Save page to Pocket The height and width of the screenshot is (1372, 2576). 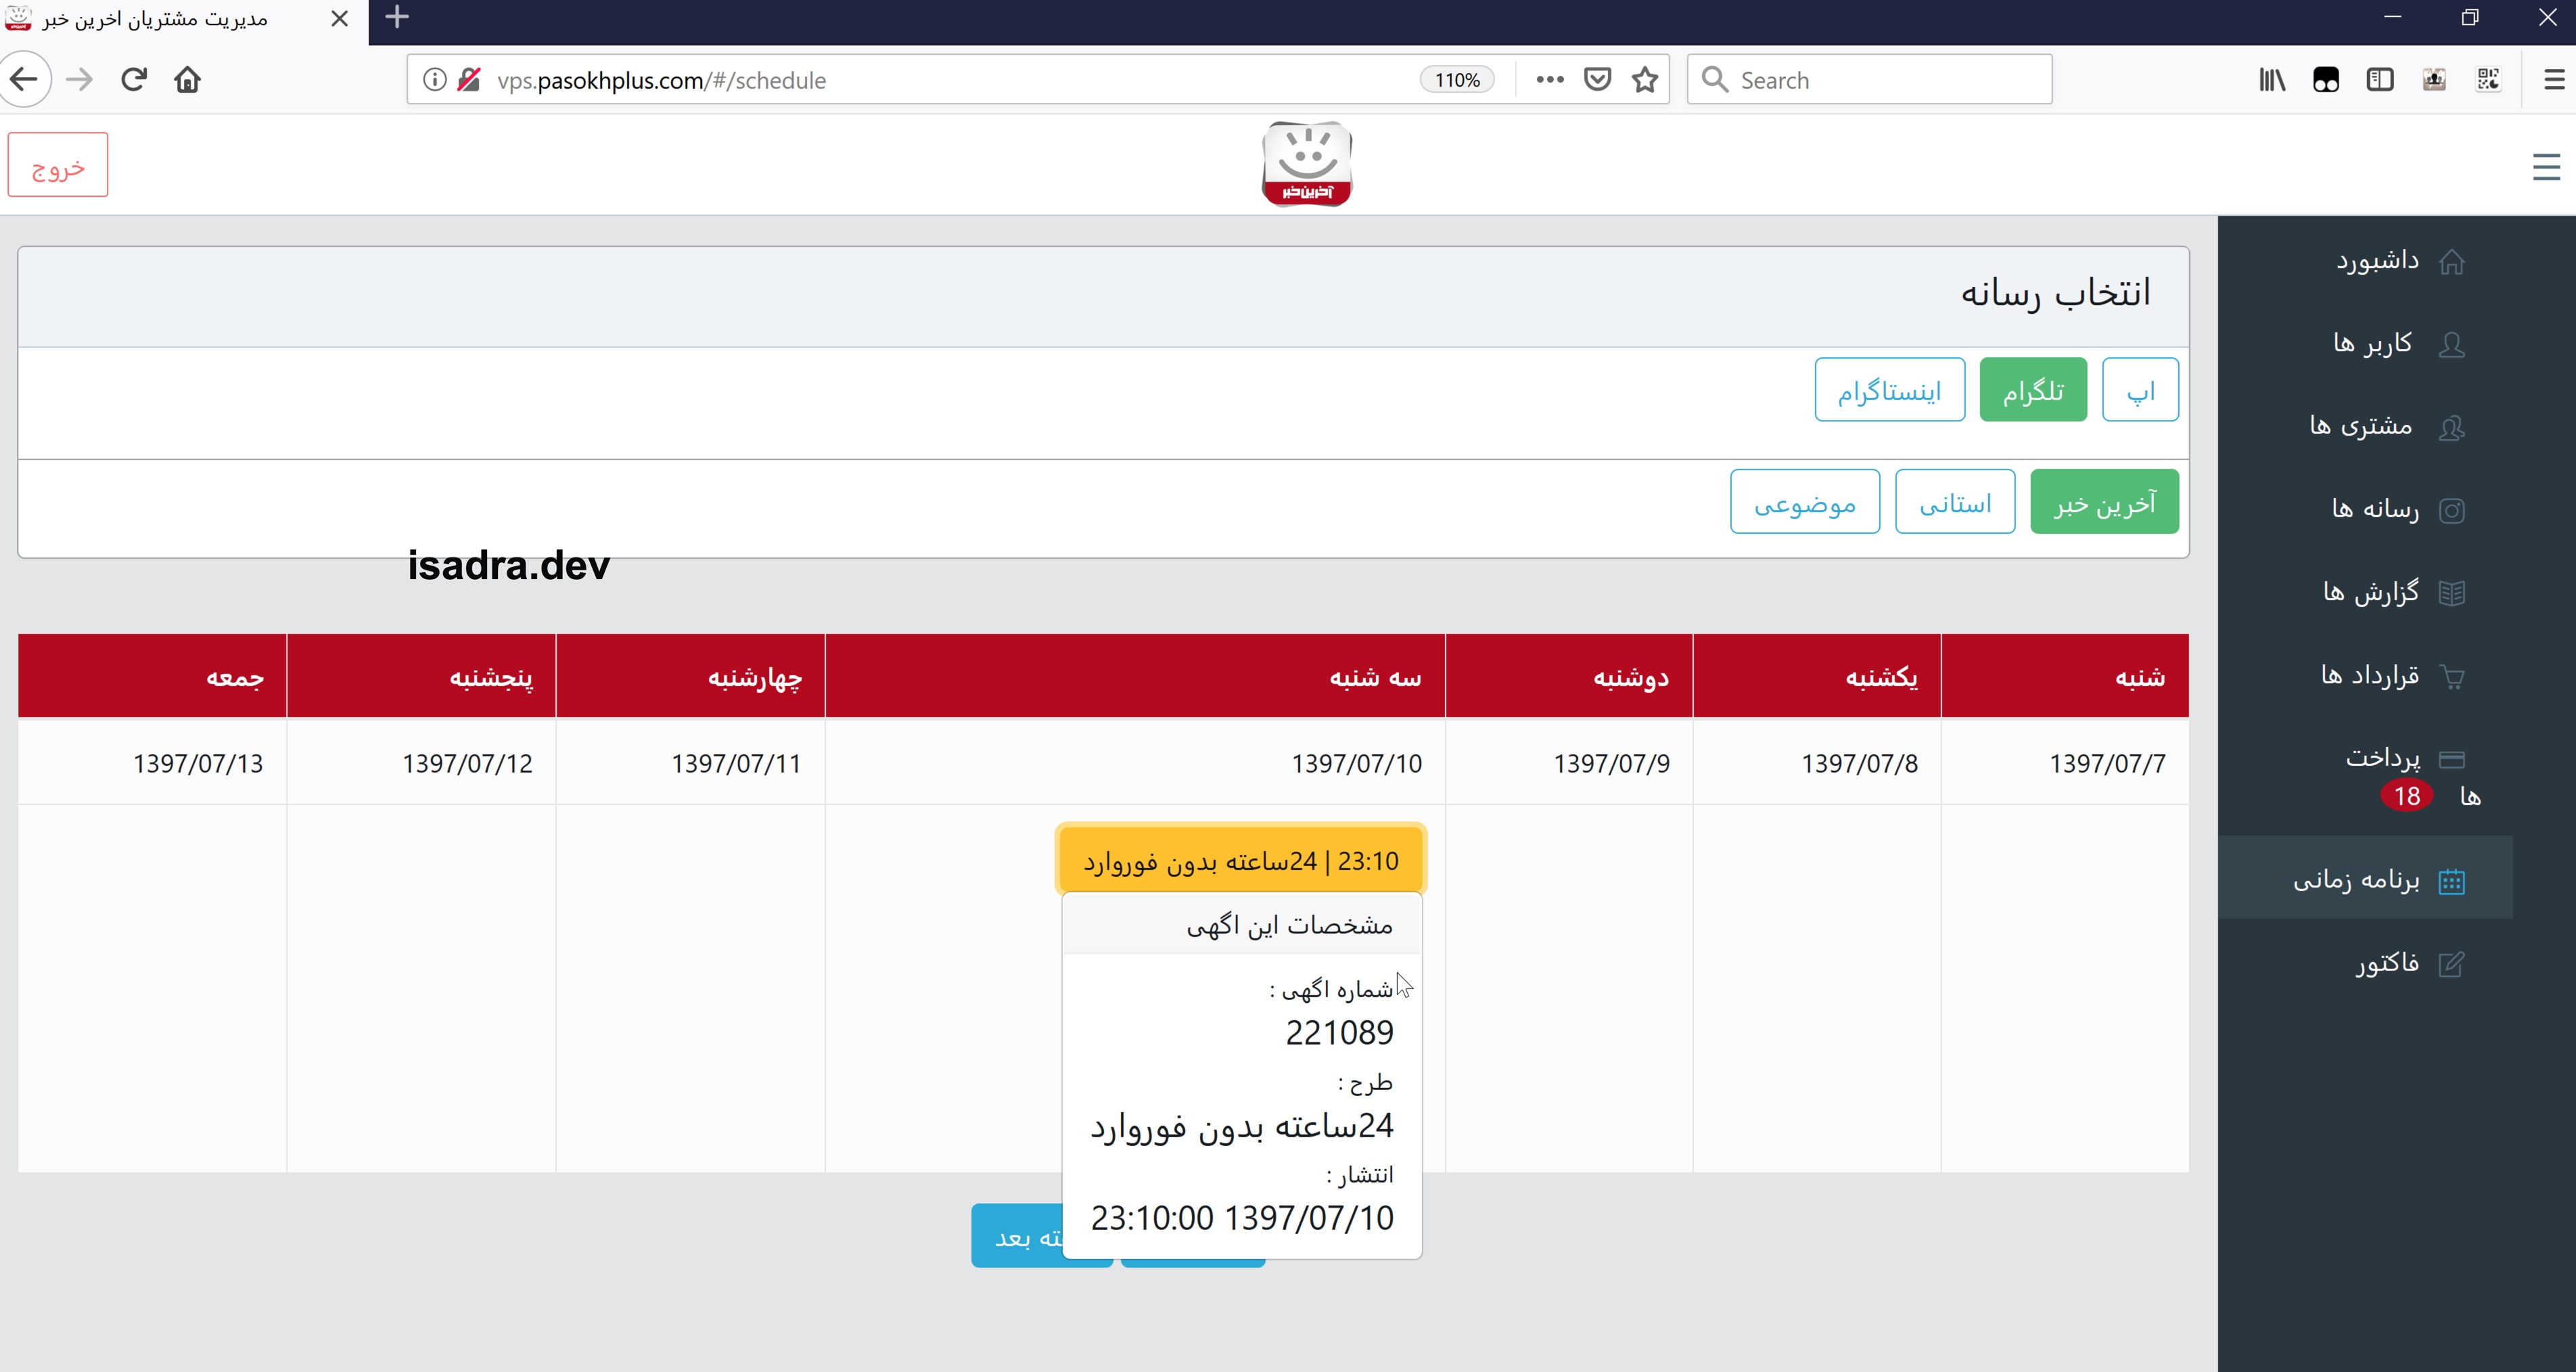point(1597,80)
